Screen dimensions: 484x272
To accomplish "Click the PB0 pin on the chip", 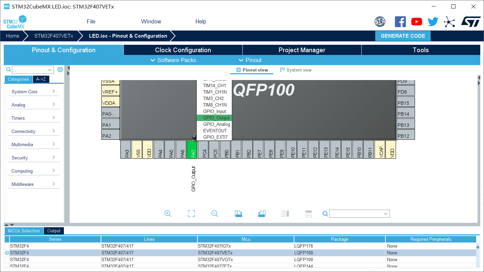I will pos(226,150).
